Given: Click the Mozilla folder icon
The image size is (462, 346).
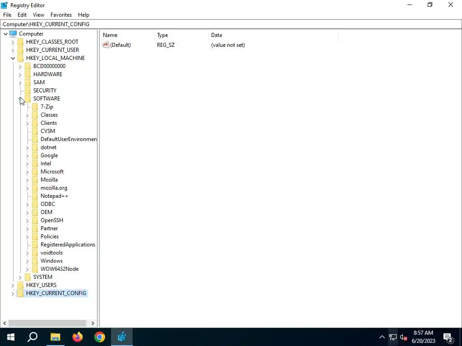Looking at the screenshot, I should [35, 179].
